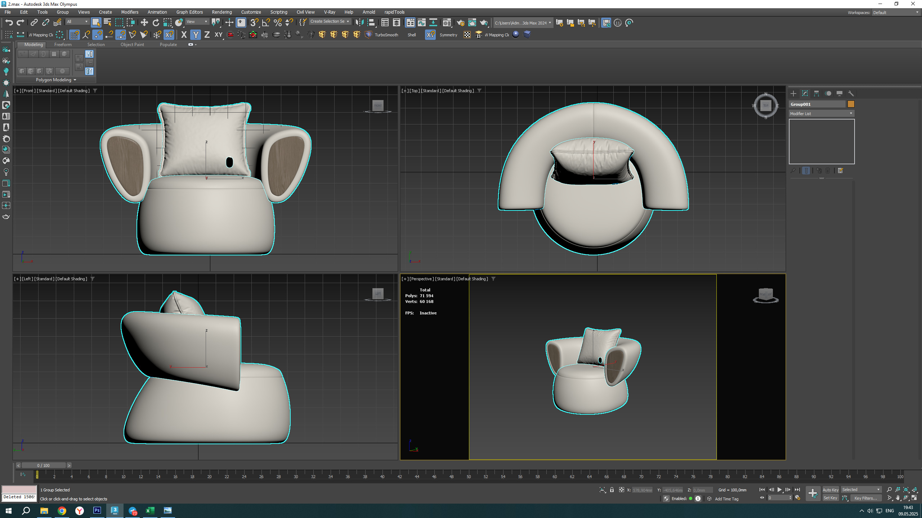Viewport: 922px width, 518px height.
Task: Click the Align tool icon
Action: tap(371, 23)
